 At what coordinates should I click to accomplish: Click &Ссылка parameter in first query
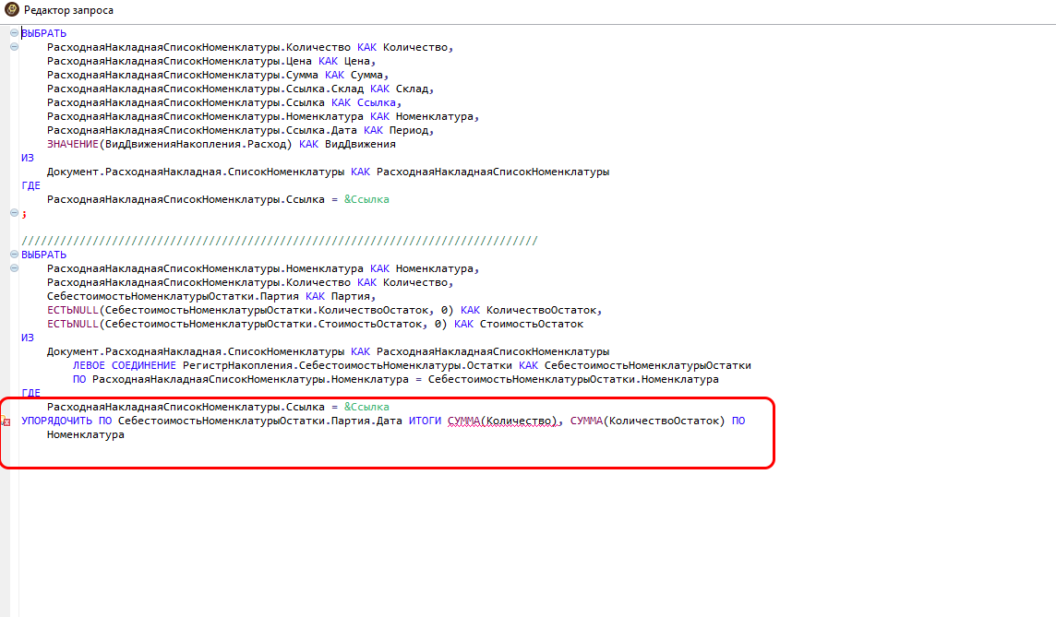(x=367, y=199)
